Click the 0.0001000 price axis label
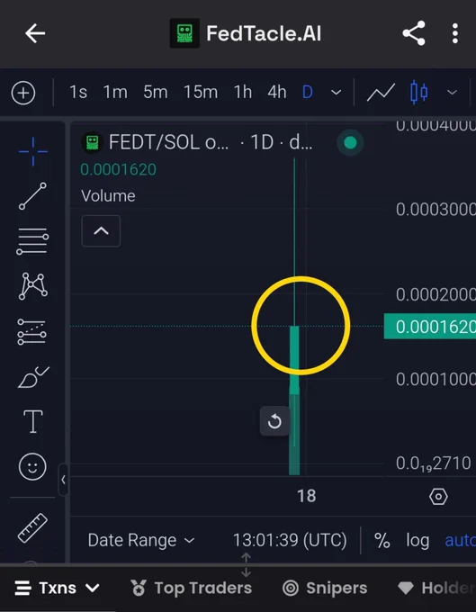Viewport: 476px width, 612px height. (x=436, y=380)
